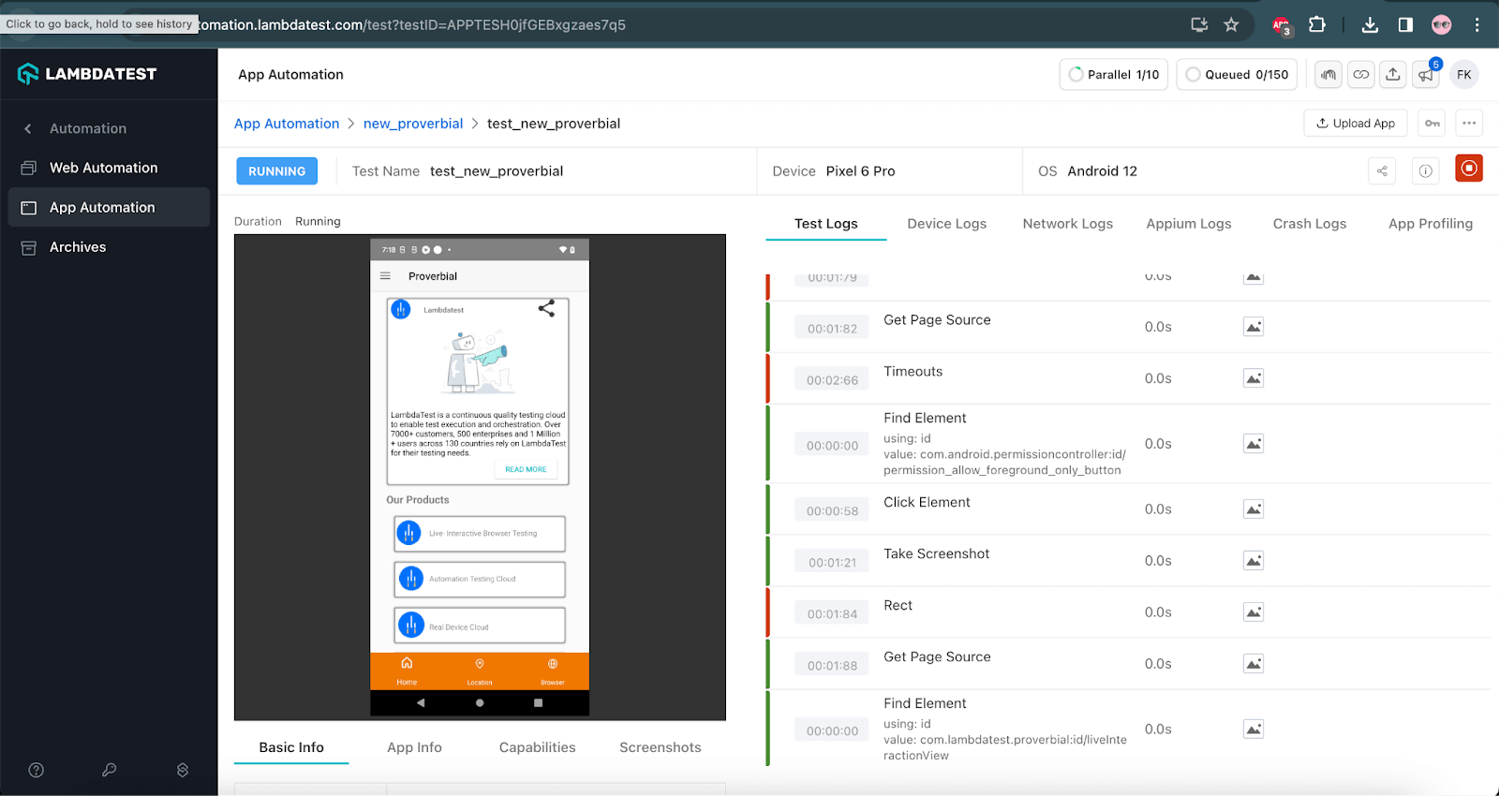
Task: Select the Rect log entry
Action: pos(1128,612)
